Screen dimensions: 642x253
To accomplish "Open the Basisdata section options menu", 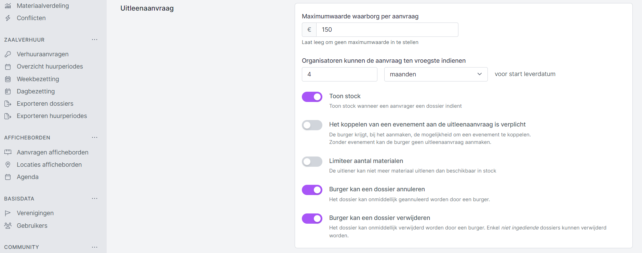I will [95, 199].
